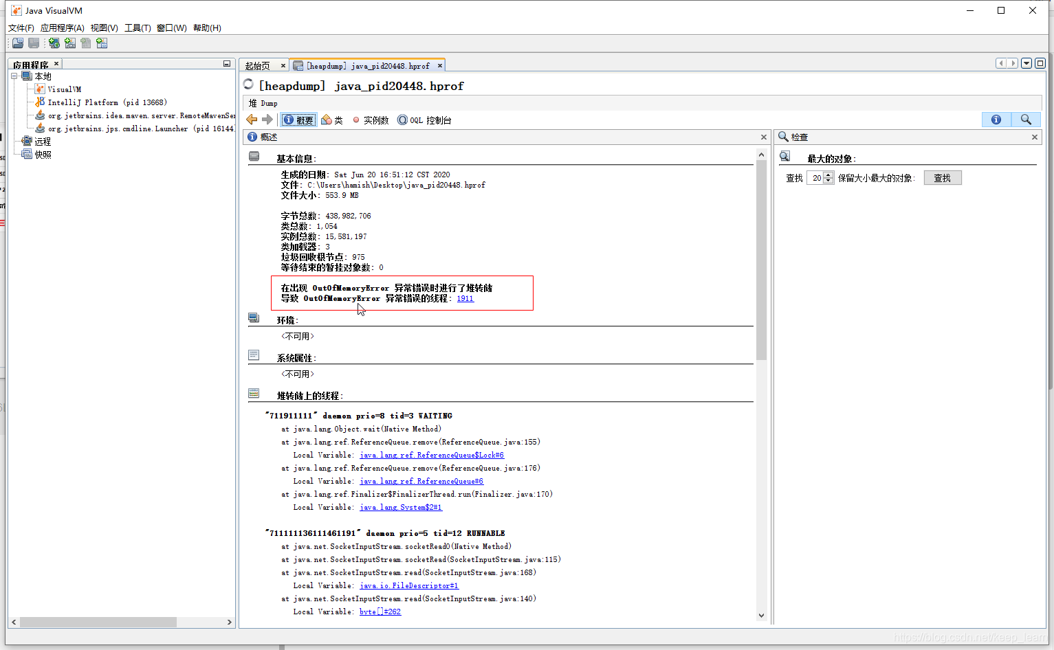Open the document list dropdown arrow
The image size is (1054, 650).
[x=1026, y=63]
